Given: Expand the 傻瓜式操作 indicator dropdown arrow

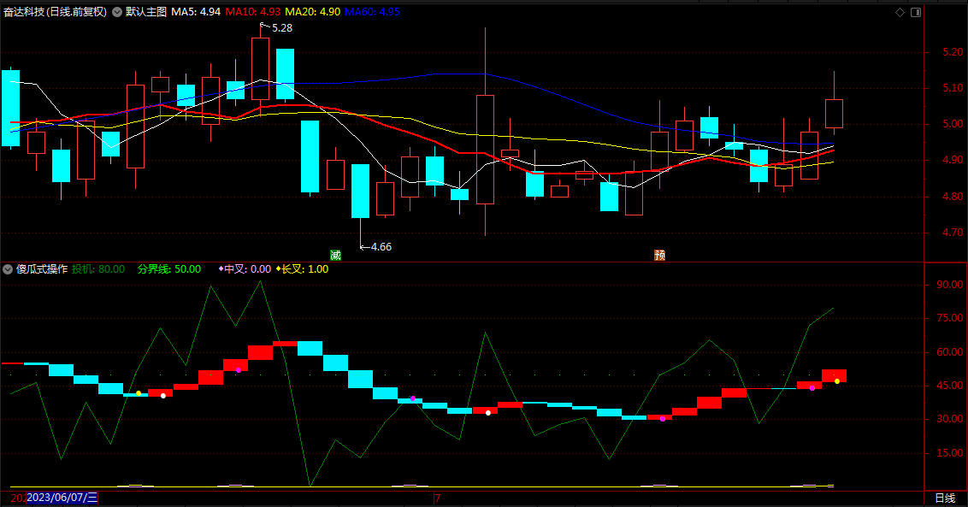Looking at the screenshot, I should (x=8, y=269).
